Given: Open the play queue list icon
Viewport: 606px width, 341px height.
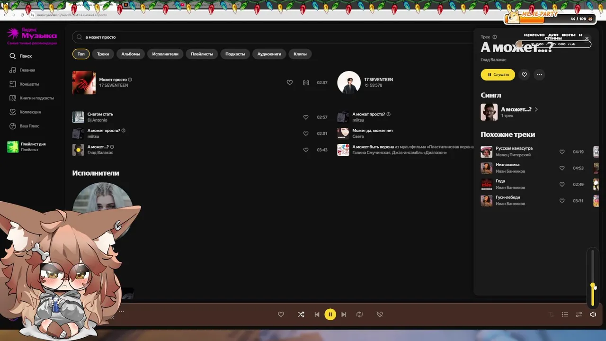Looking at the screenshot, I should (565, 314).
